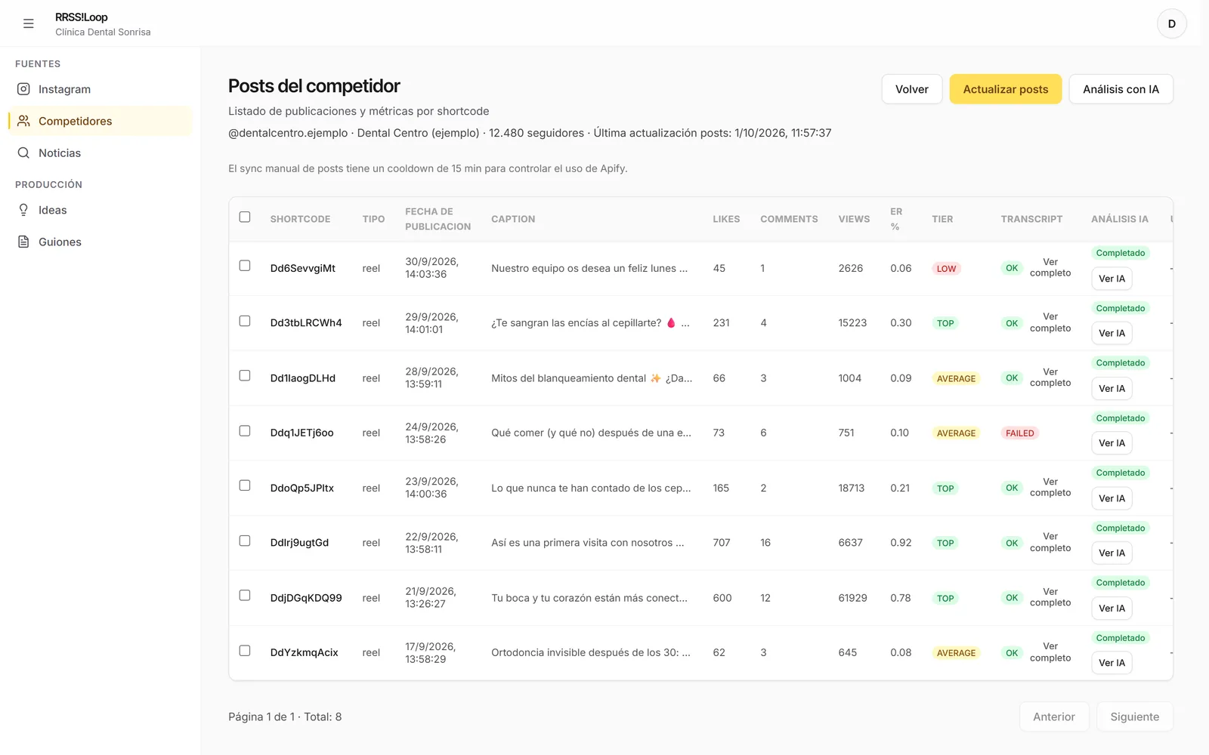The height and width of the screenshot is (755, 1209).
Task: Toggle the select-all header checkbox
Action: pyautogui.click(x=245, y=217)
